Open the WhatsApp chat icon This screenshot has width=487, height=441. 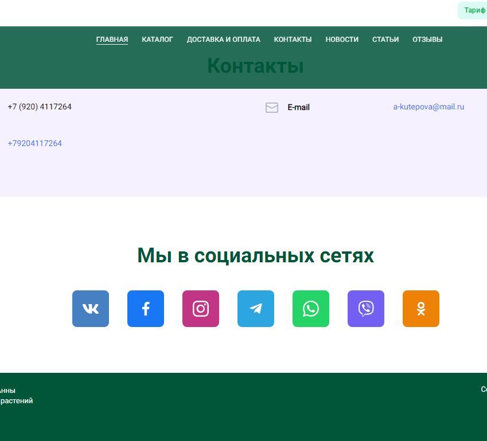pyautogui.click(x=311, y=309)
